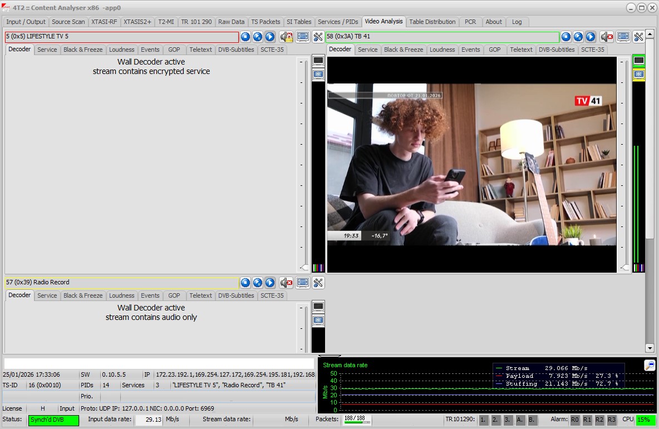The image size is (659, 429).
Task: Stop the LIFESTYLE TV 5 decoder
Action: [245, 37]
